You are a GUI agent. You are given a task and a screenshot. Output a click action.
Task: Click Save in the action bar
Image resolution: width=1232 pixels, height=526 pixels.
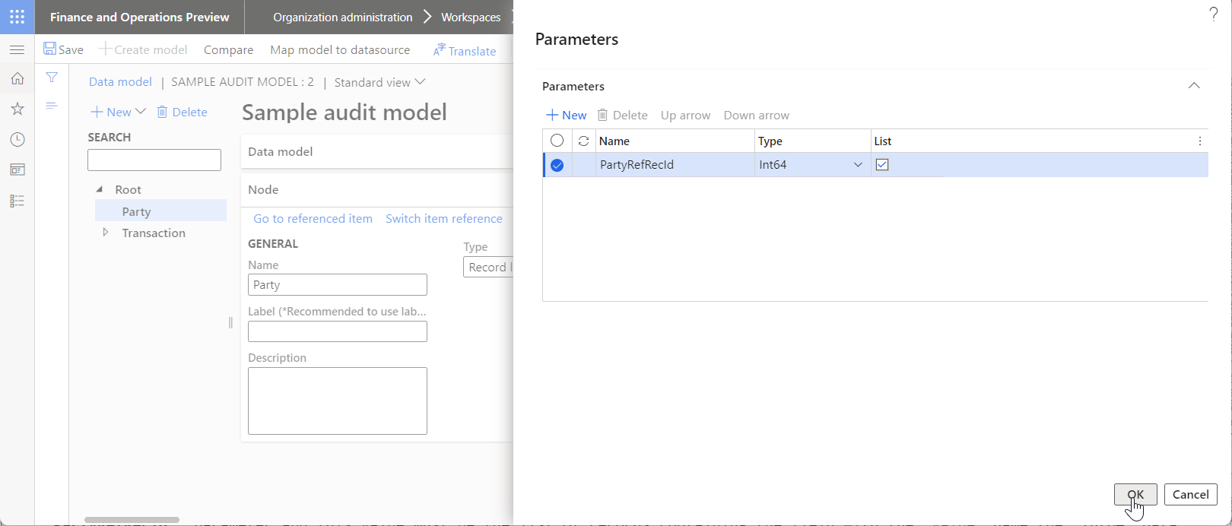[64, 49]
